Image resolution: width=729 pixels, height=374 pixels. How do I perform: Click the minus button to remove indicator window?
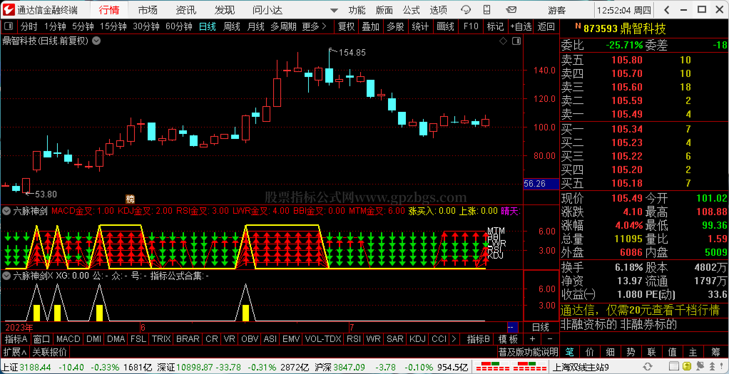(550, 339)
